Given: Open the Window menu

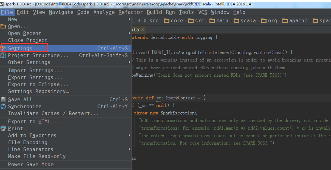Looking at the screenshot, I should [220, 12].
